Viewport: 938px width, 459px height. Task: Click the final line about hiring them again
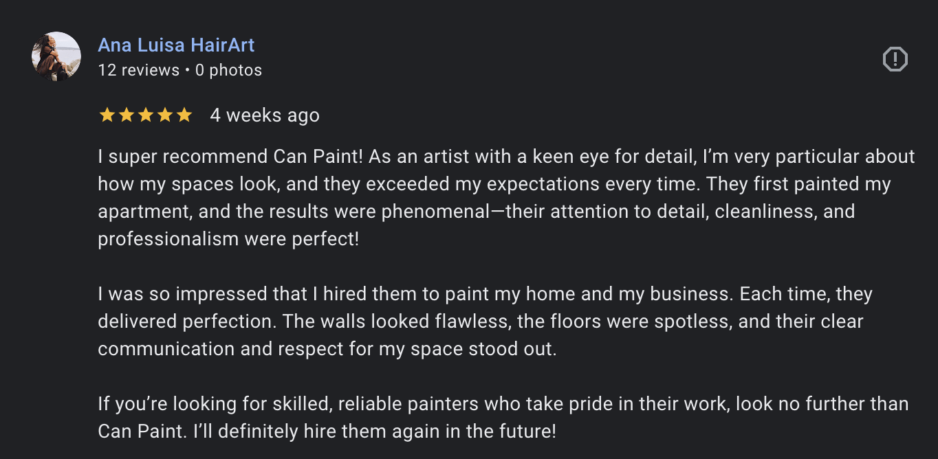click(327, 432)
